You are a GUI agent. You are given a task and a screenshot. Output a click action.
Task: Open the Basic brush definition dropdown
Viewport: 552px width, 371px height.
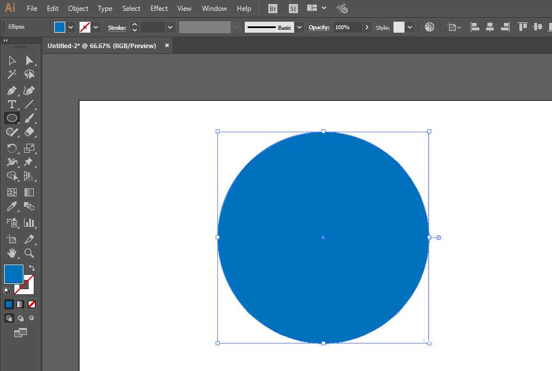(x=299, y=27)
